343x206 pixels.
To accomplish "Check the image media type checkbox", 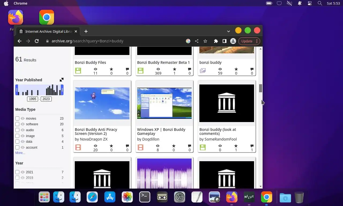I will 17,136.
